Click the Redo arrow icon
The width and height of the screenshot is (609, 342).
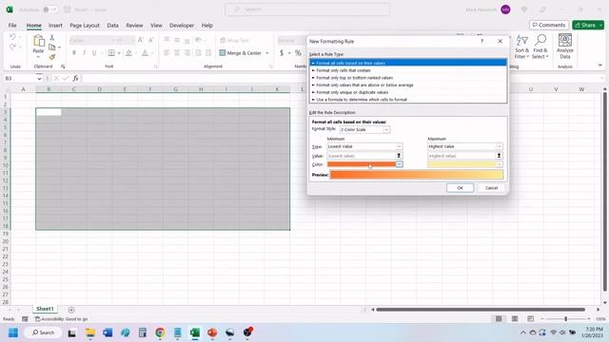tap(12, 47)
